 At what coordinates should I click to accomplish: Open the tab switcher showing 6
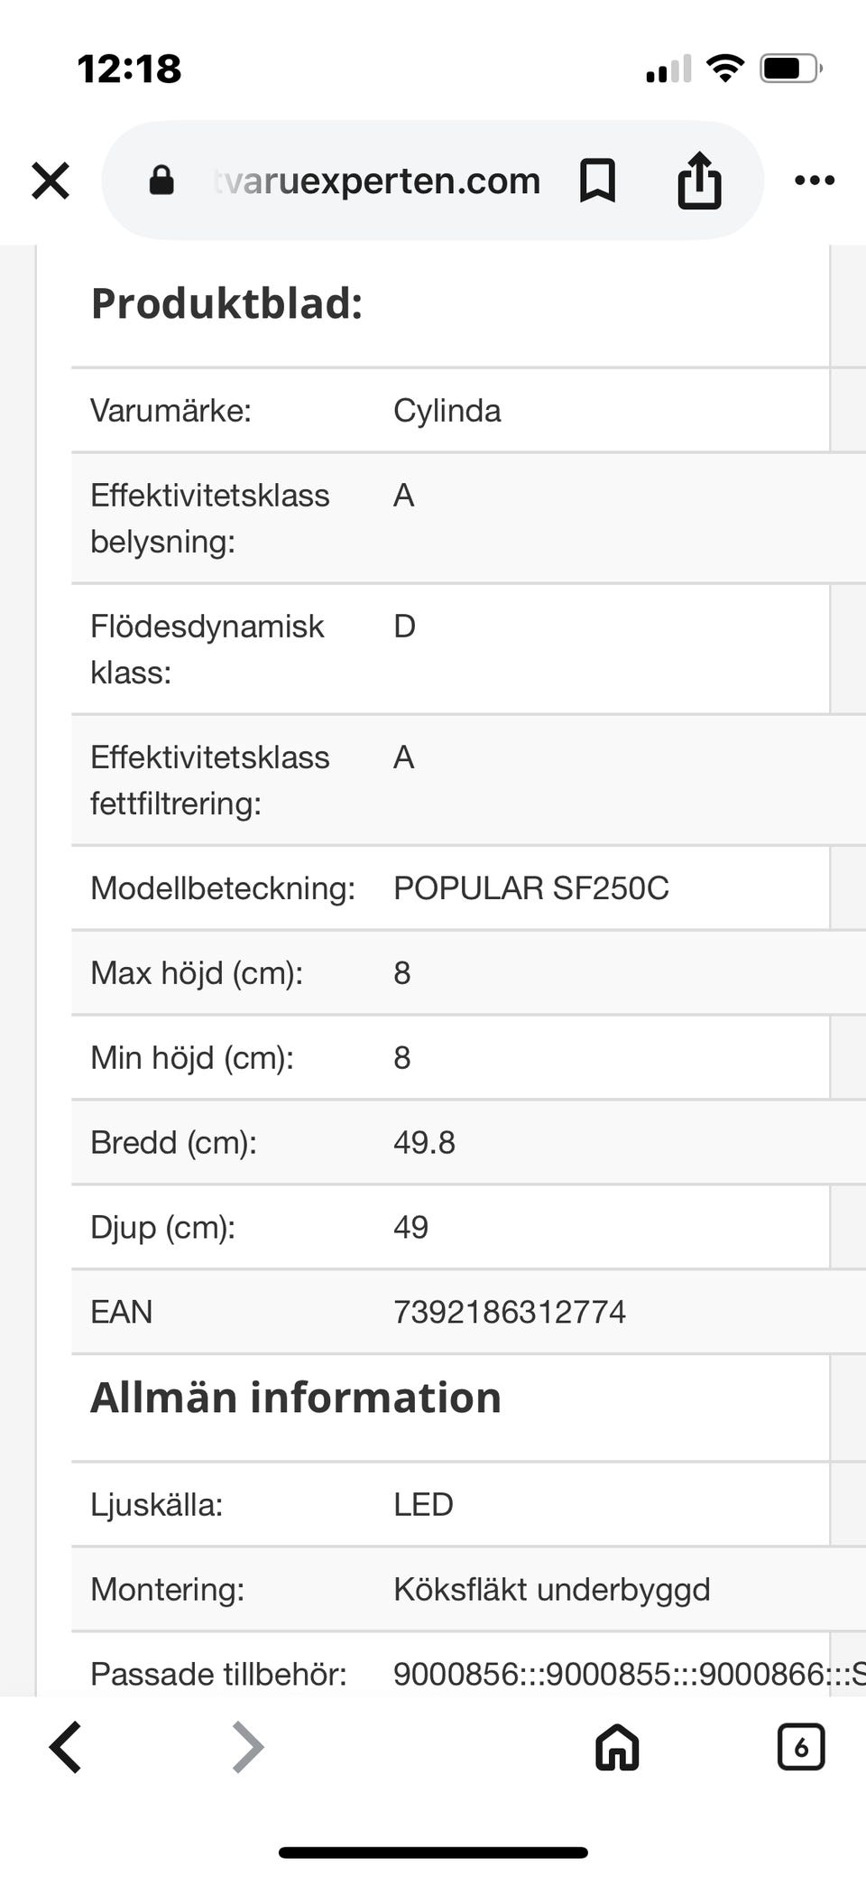point(800,1747)
